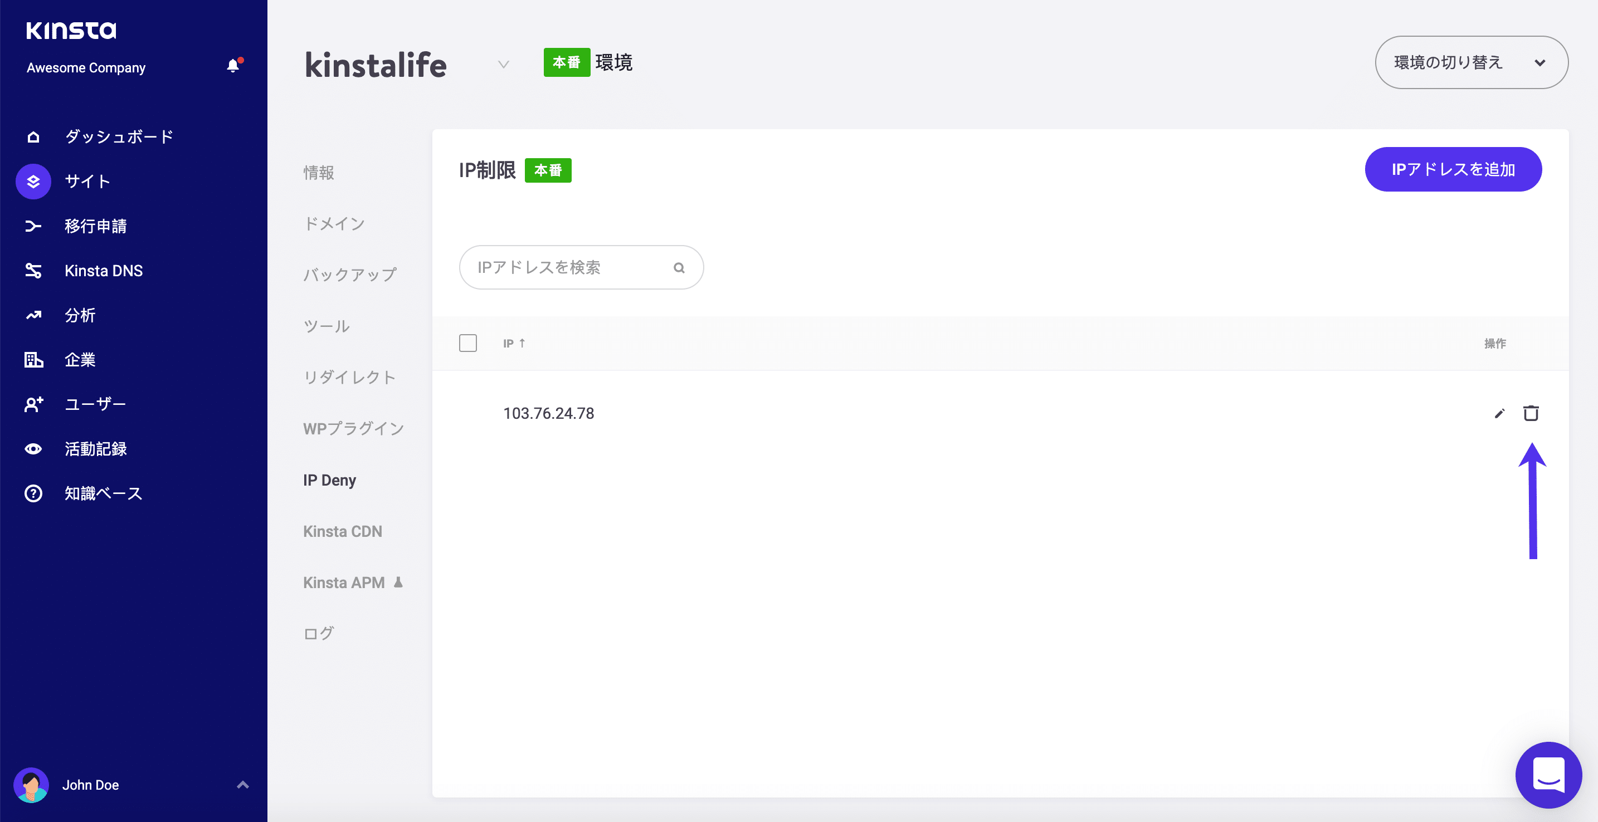1598x822 pixels.
Task: Click the company building icon
Action: click(x=33, y=360)
